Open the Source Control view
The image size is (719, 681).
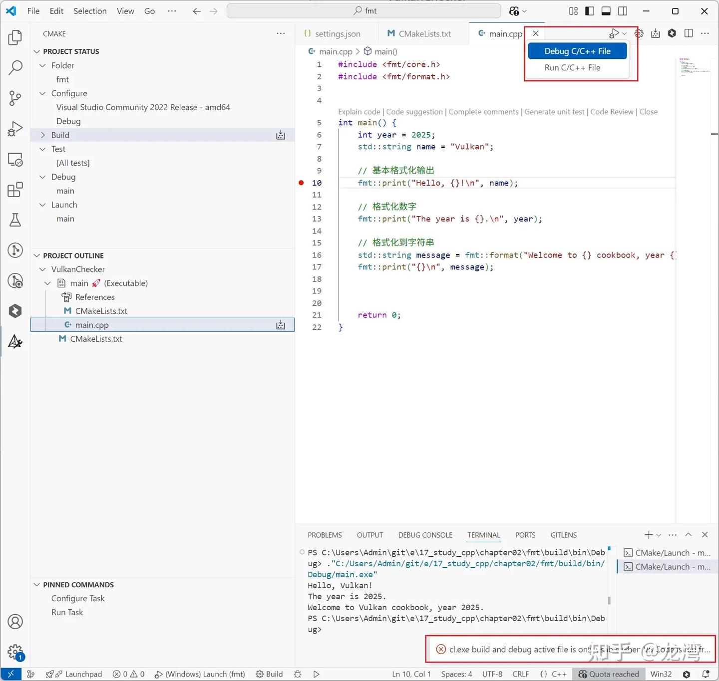coord(15,98)
